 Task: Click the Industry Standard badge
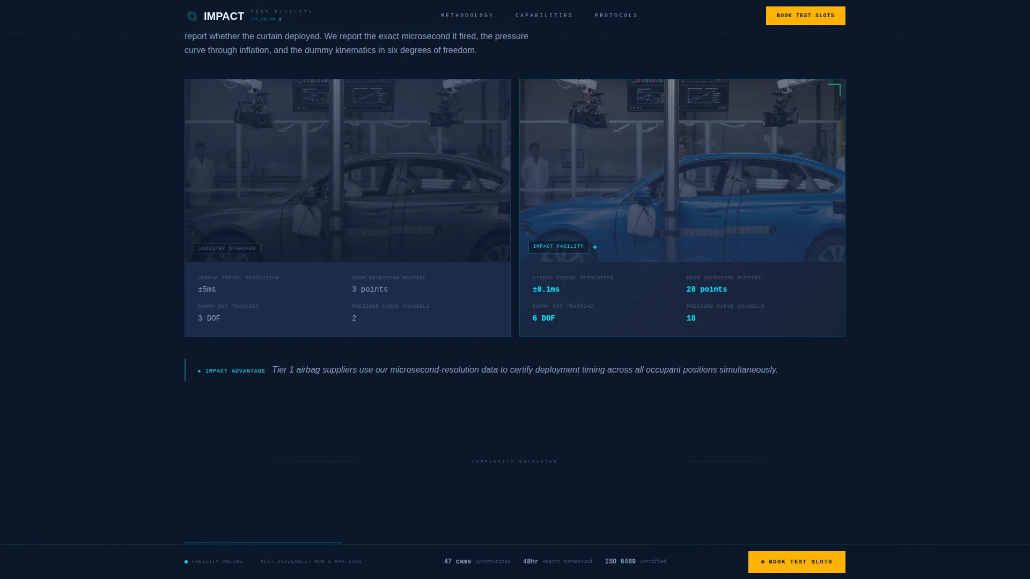click(227, 249)
